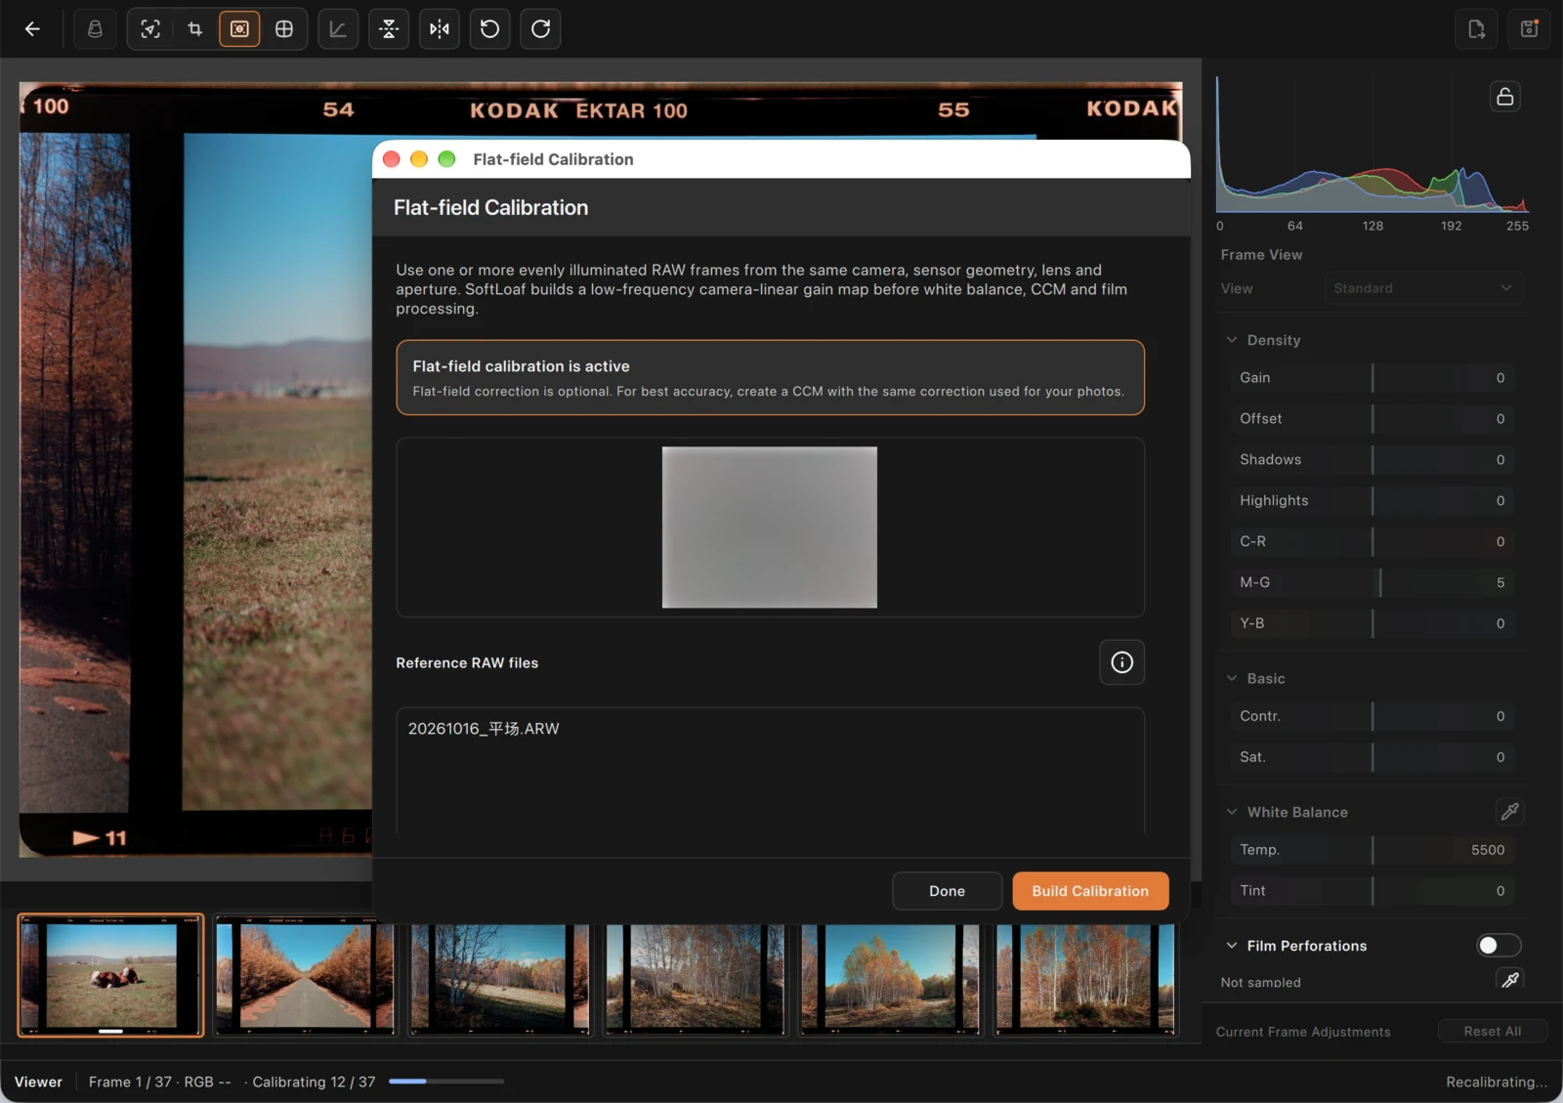Rotate the frame clockwise
The height and width of the screenshot is (1103, 1563).
pyautogui.click(x=540, y=29)
